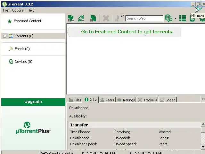Select Torrents (0) in the sidebar
Image resolution: width=205 pixels, height=154 pixels.
(x=33, y=36)
